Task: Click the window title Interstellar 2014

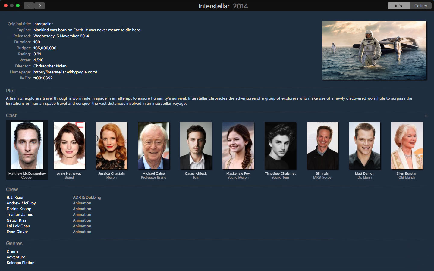Action: tap(223, 6)
